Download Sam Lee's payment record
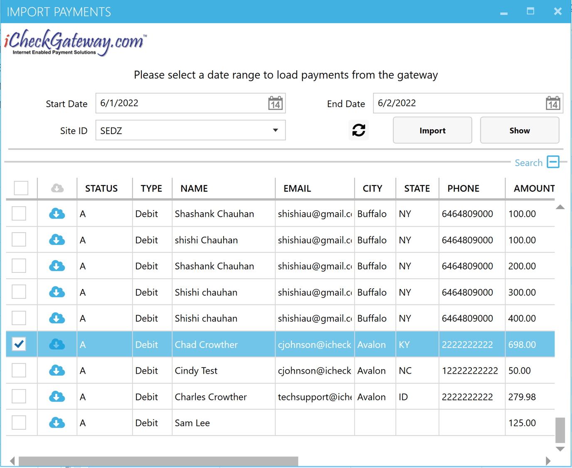Viewport: 572px width, 468px height. pyautogui.click(x=57, y=422)
